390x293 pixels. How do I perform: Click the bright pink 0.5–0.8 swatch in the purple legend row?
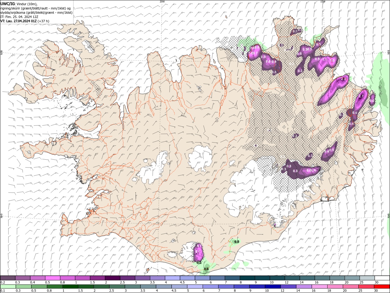coord(53,278)
